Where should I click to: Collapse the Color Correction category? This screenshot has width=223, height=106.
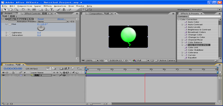(x=179, y=19)
